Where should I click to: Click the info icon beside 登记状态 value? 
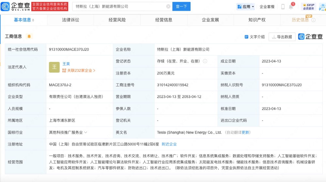(205, 61)
